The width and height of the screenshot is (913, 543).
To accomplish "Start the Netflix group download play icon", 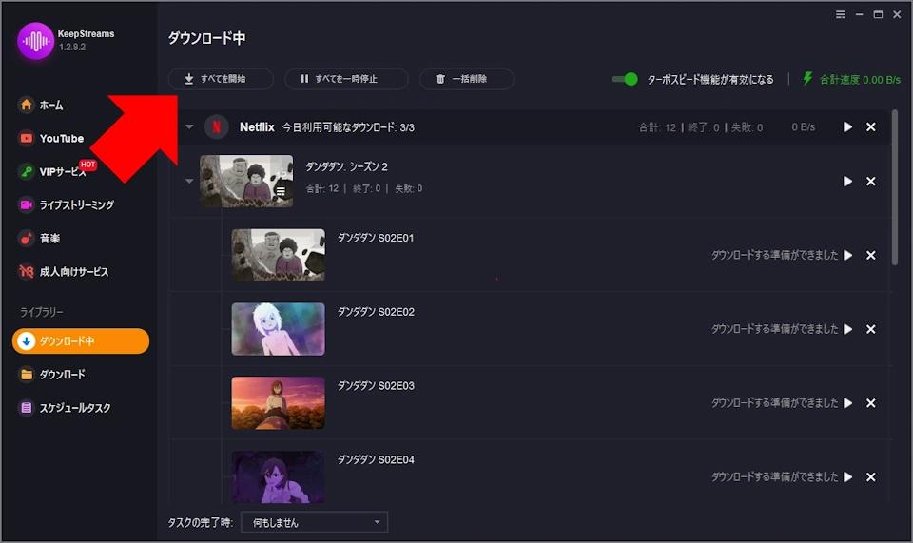I will point(847,126).
